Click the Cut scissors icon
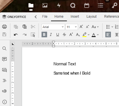 [x=33, y=27]
